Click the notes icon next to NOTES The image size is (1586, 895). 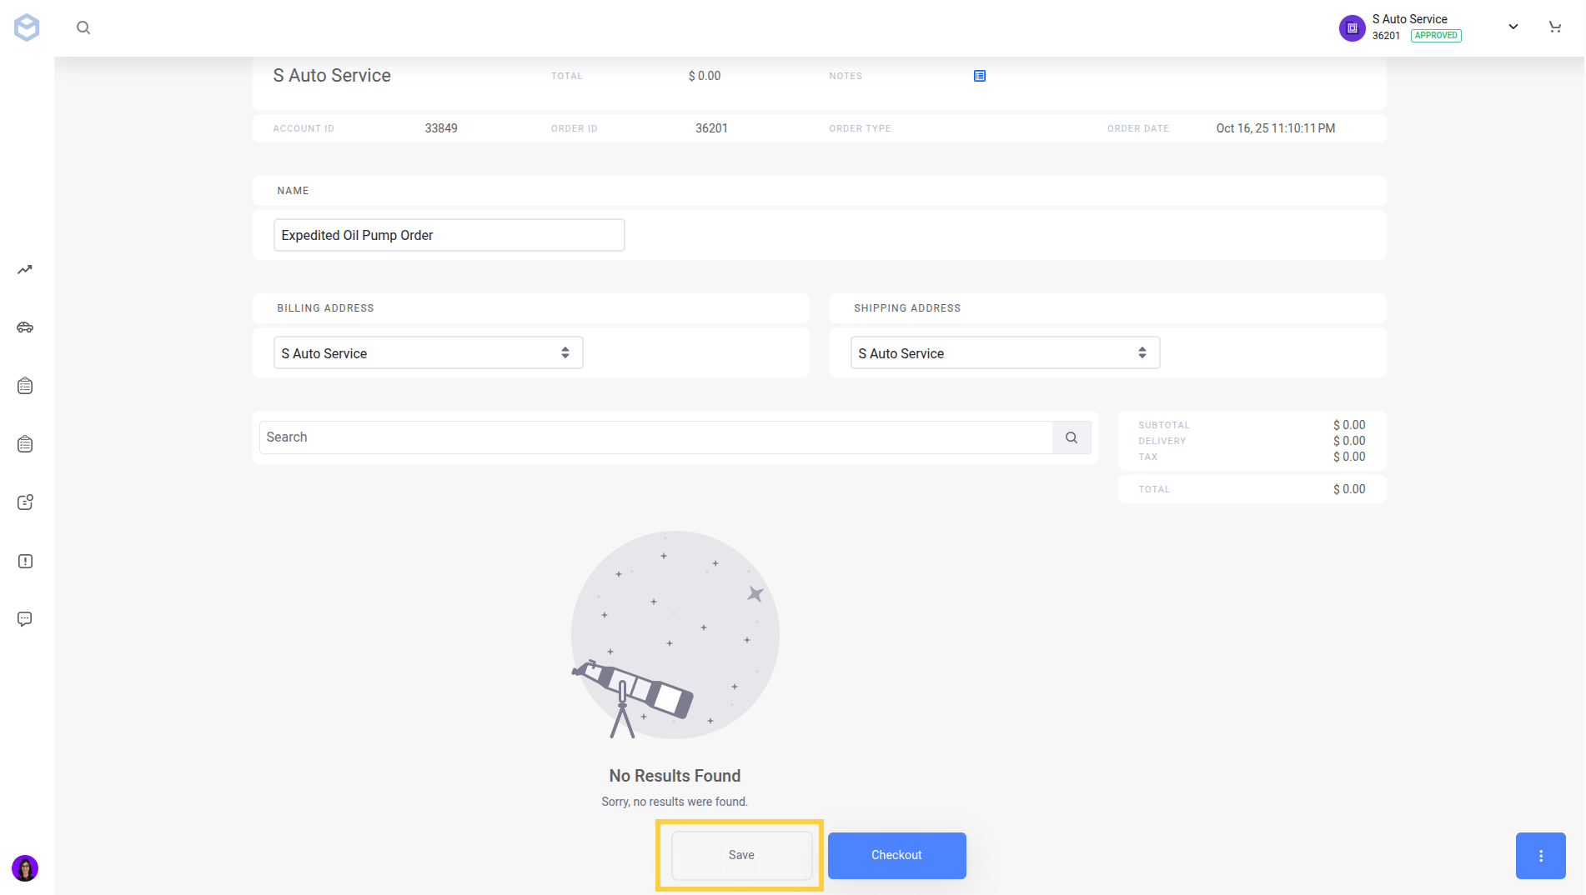978,75
